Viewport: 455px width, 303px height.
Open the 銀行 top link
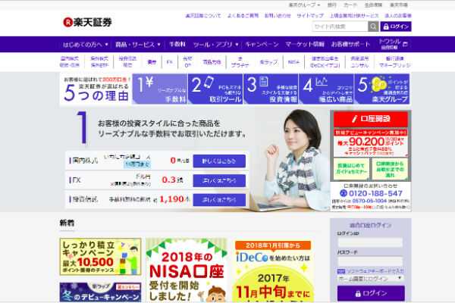coord(331,5)
